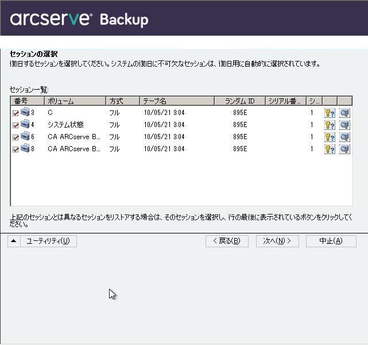Click the key password icon for session 4
The height and width of the screenshot is (345, 368).
(x=330, y=125)
